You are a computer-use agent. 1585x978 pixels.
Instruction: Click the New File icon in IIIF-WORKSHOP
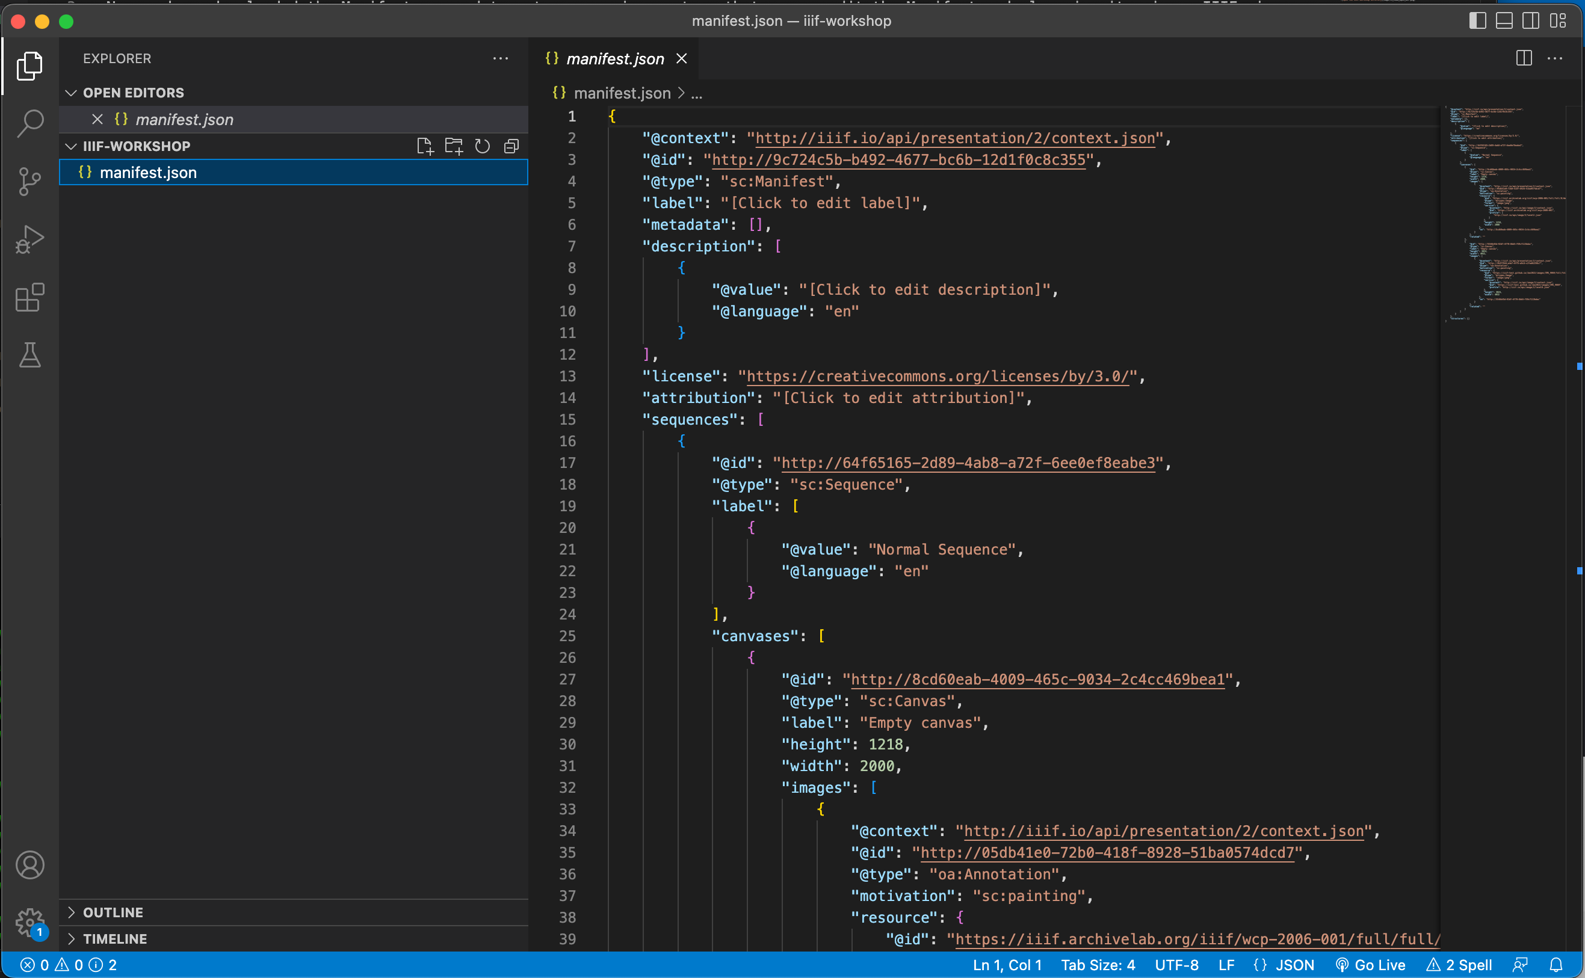click(x=425, y=146)
